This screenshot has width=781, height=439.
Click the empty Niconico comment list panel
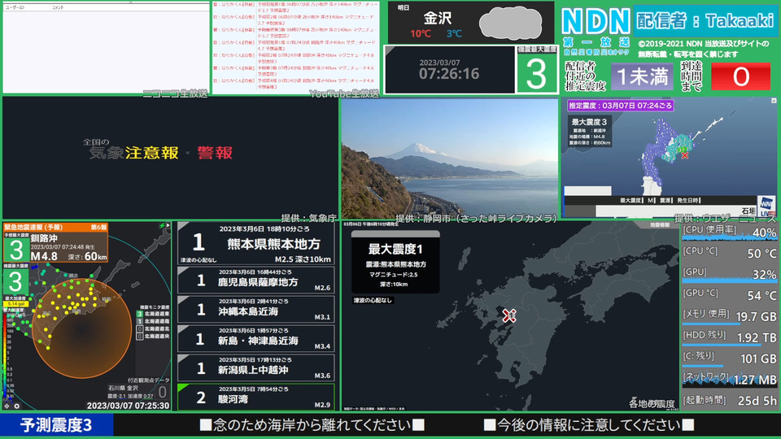click(106, 48)
